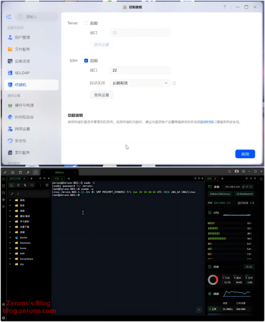This screenshot has height=322, width=265.
Task: Close the 文件工作区 panel tab
Action: pyautogui.click(x=24, y=178)
